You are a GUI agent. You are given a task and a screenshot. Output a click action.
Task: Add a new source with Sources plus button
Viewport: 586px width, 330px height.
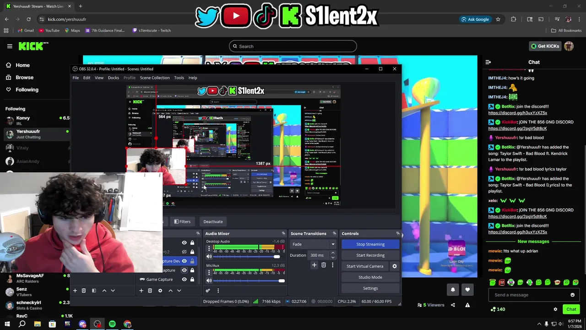pos(141,291)
